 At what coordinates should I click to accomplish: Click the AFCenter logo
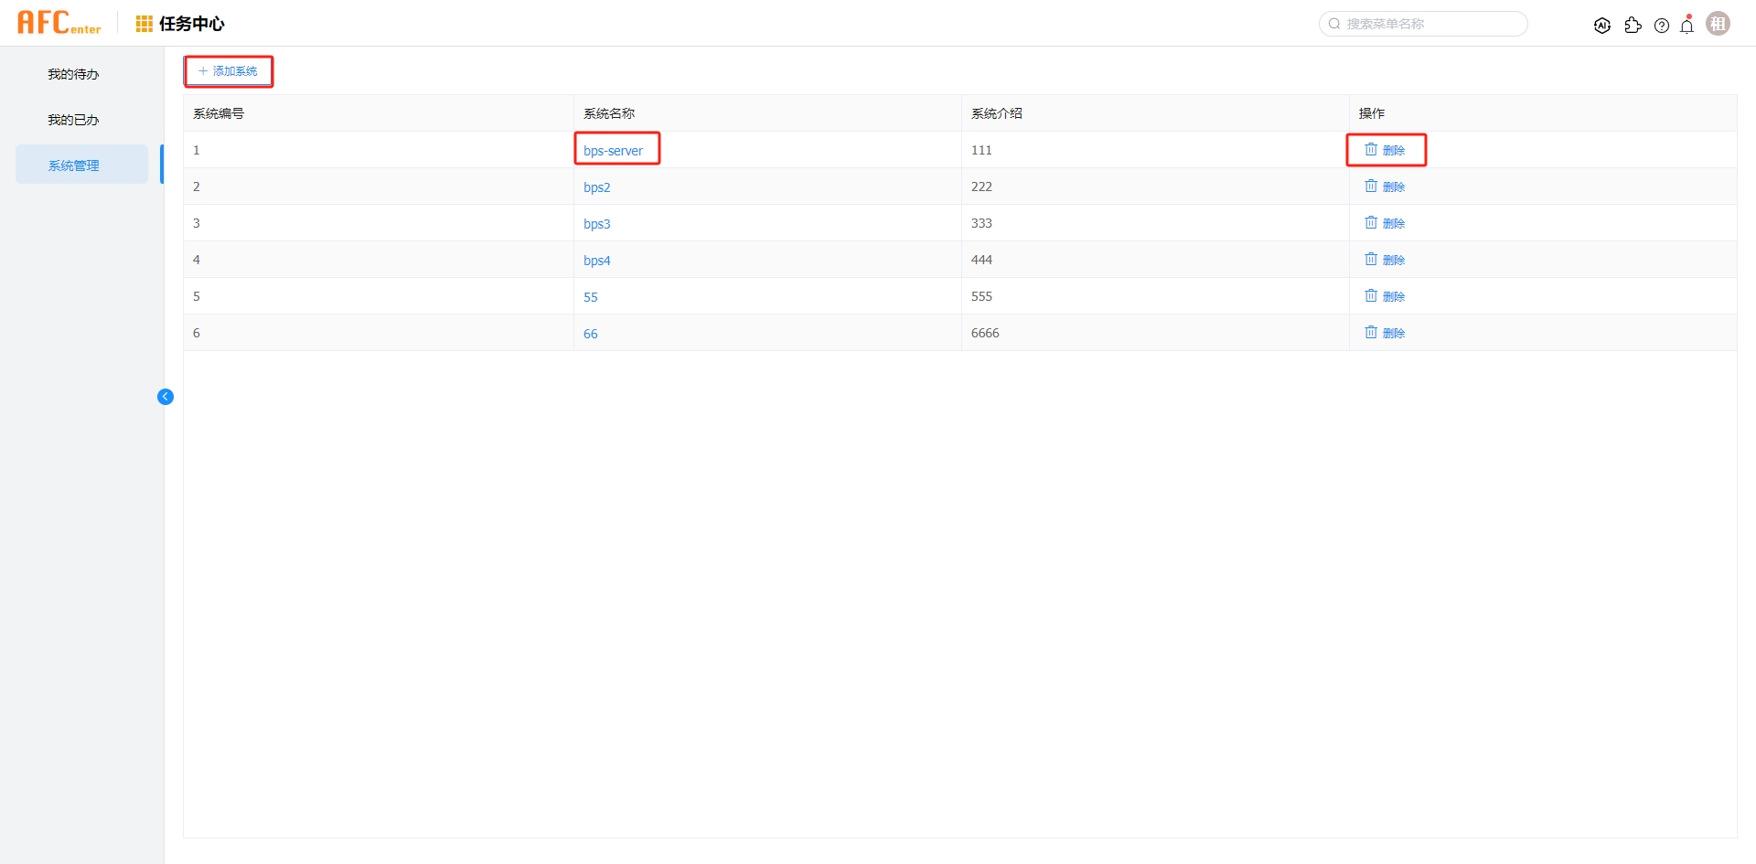[x=59, y=23]
